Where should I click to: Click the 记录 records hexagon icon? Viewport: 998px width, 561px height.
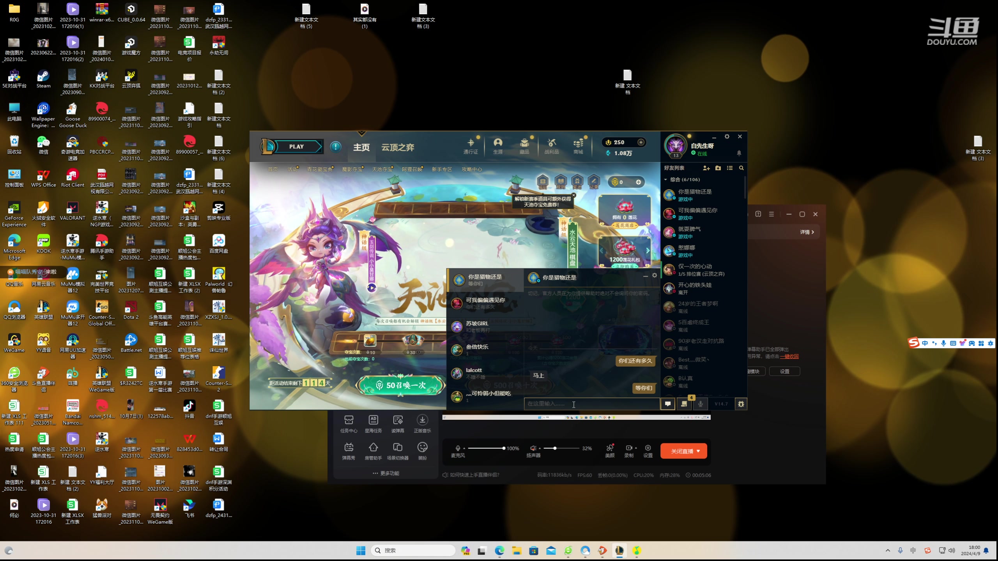click(594, 182)
